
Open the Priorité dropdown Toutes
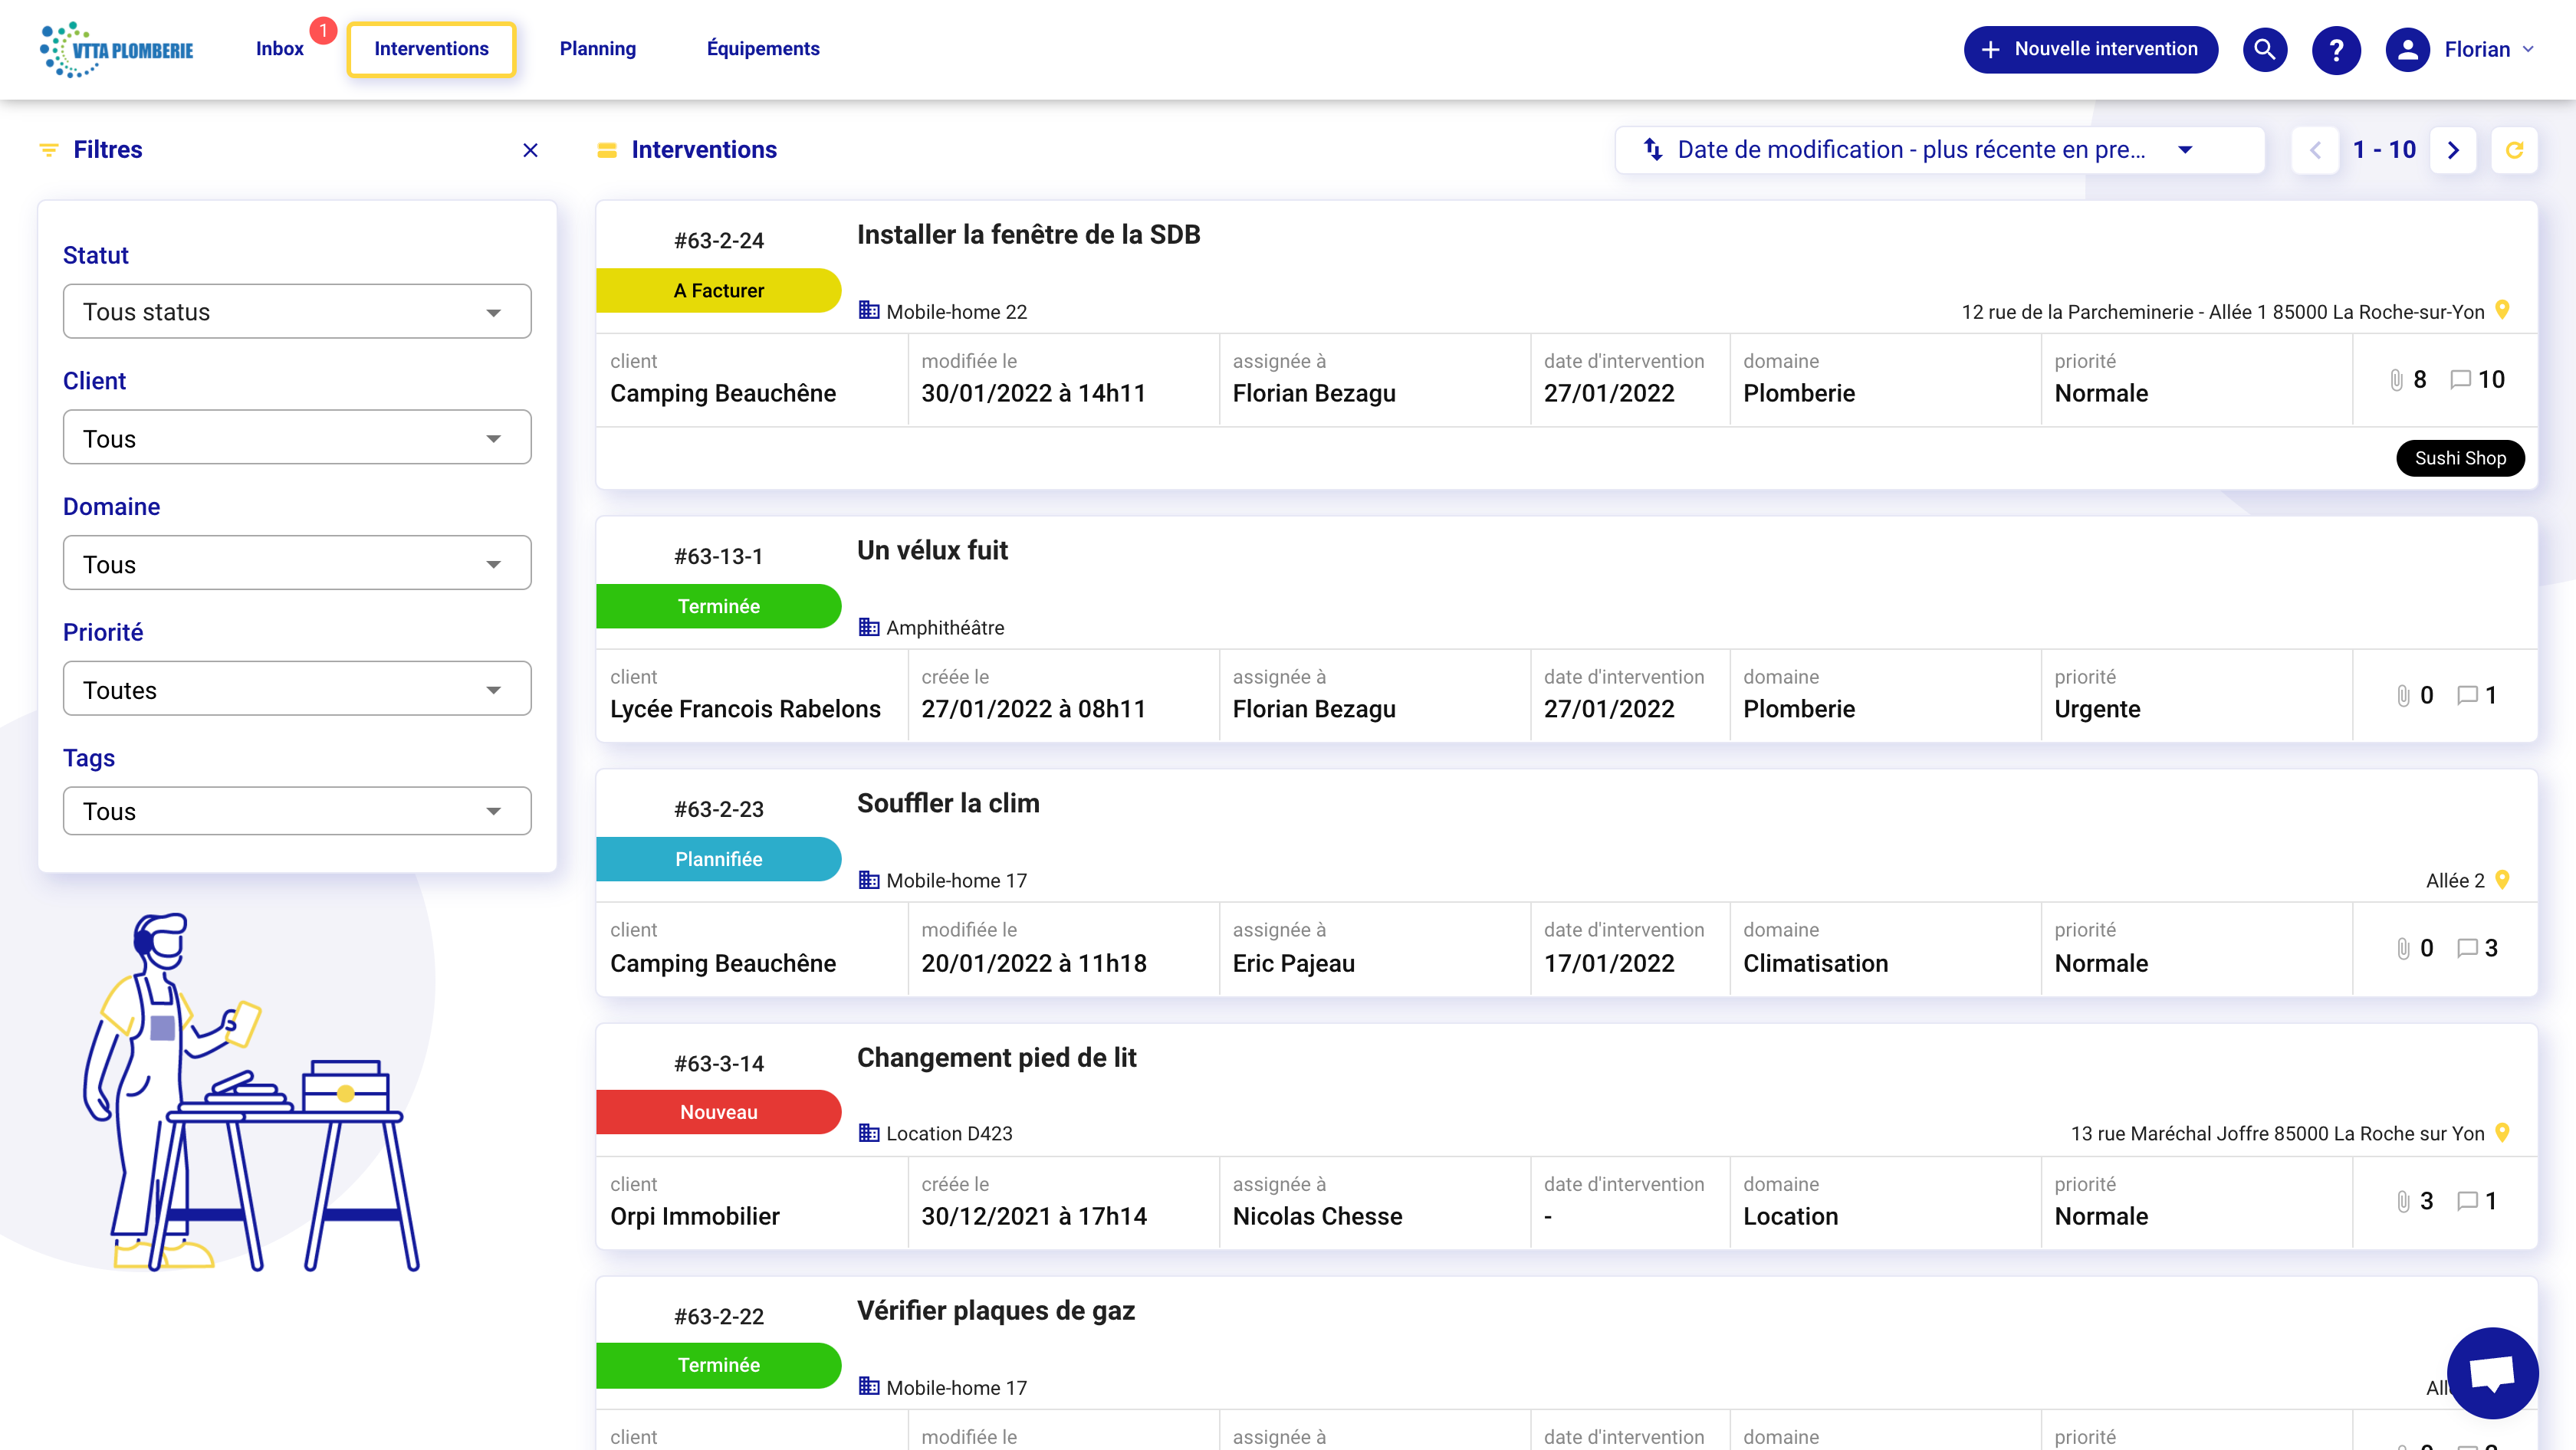297,690
